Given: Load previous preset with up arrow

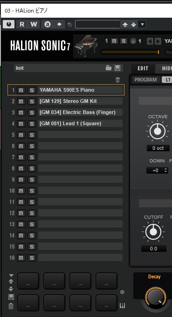Looking at the screenshot, I should (125, 25).
